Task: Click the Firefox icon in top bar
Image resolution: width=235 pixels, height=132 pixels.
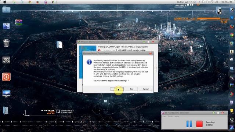Action: pyautogui.click(x=37, y=2)
